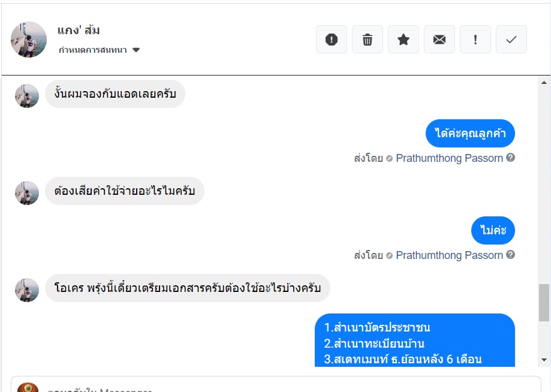Click help icon beside second Prathumthong Passorn

pos(511,255)
